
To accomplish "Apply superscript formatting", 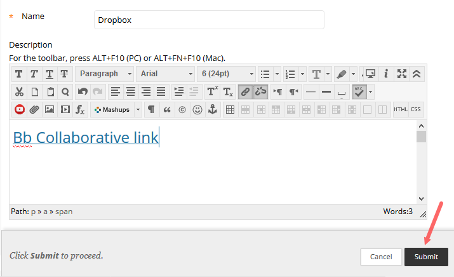I will pos(212,92).
